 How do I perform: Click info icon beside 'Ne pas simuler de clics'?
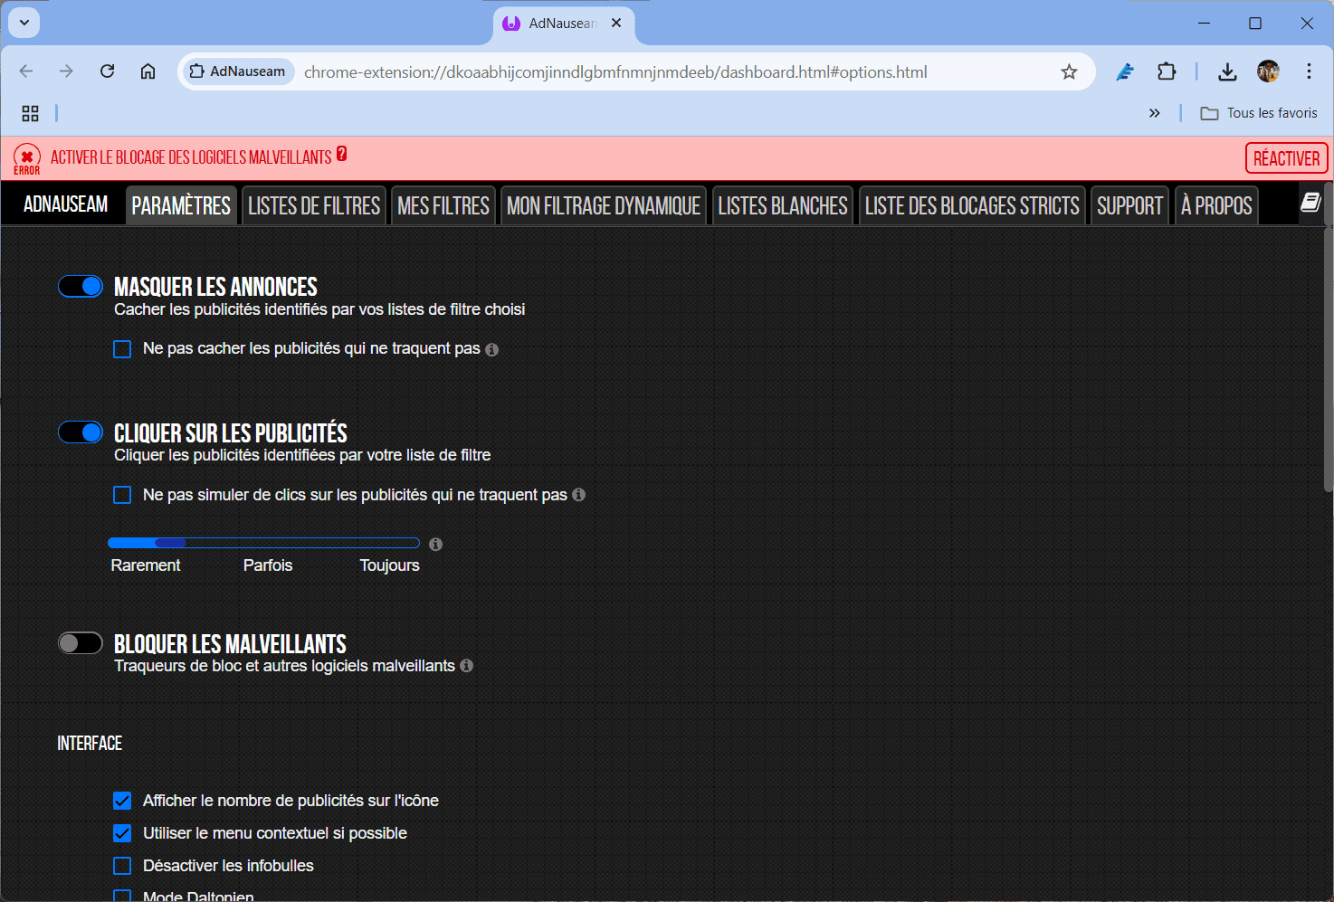(x=578, y=495)
